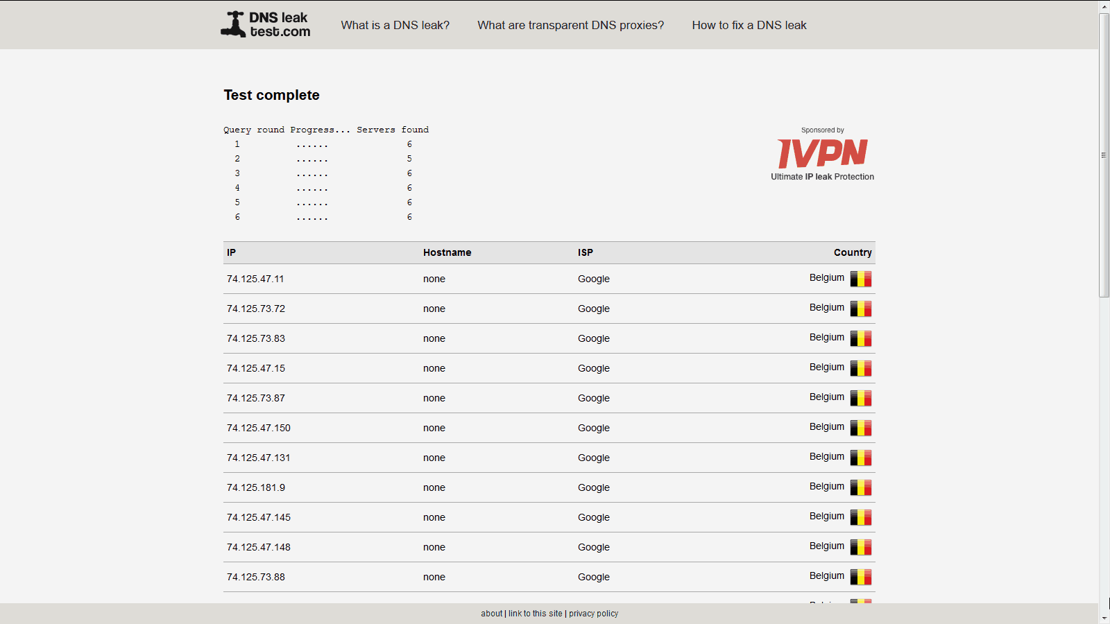
Task: Open 'How to fix a DNS leak'
Action: [x=749, y=25]
